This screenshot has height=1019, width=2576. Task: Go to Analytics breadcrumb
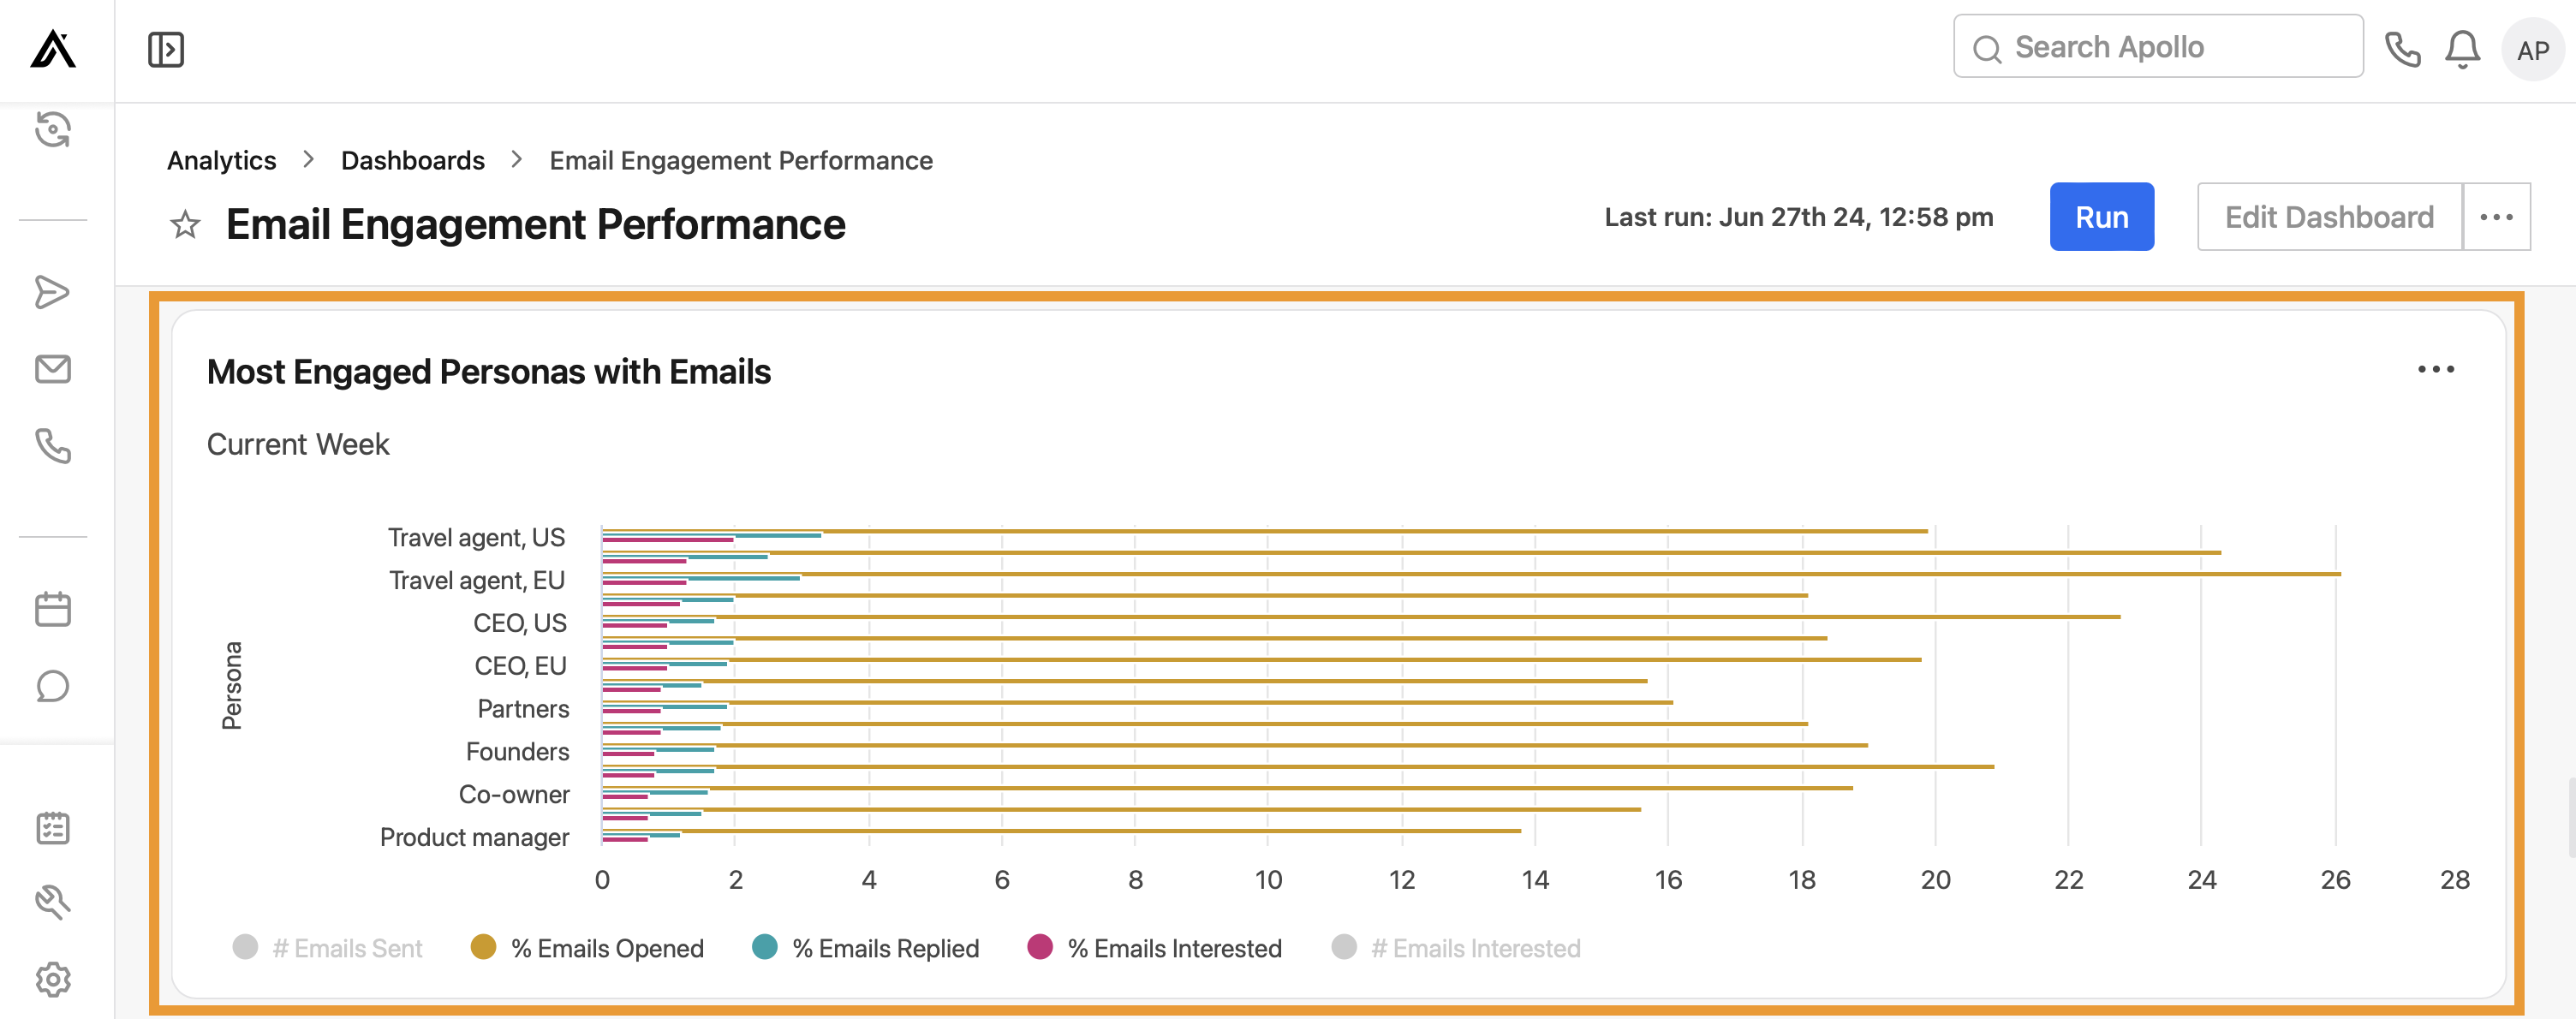tap(221, 160)
